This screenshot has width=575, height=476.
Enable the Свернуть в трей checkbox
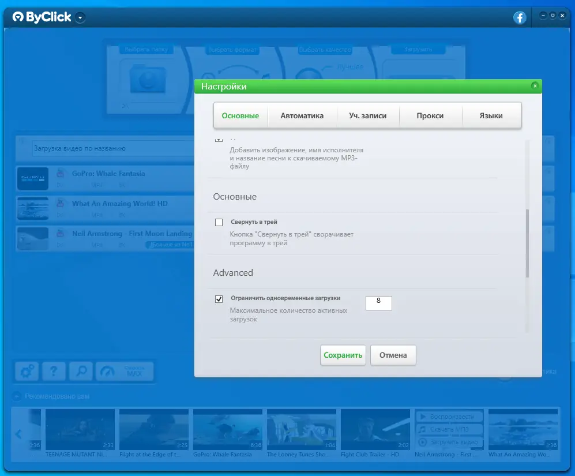[219, 222]
